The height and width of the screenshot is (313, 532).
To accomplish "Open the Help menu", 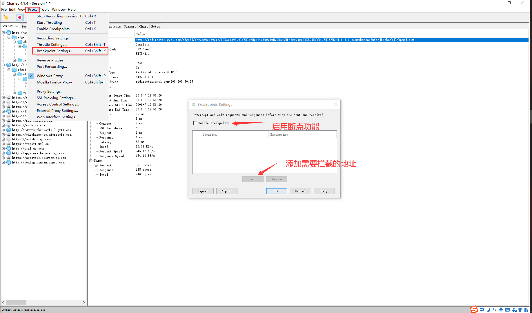I will pos(72,10).
